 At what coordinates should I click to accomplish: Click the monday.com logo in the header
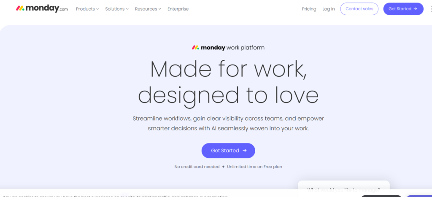tap(42, 9)
